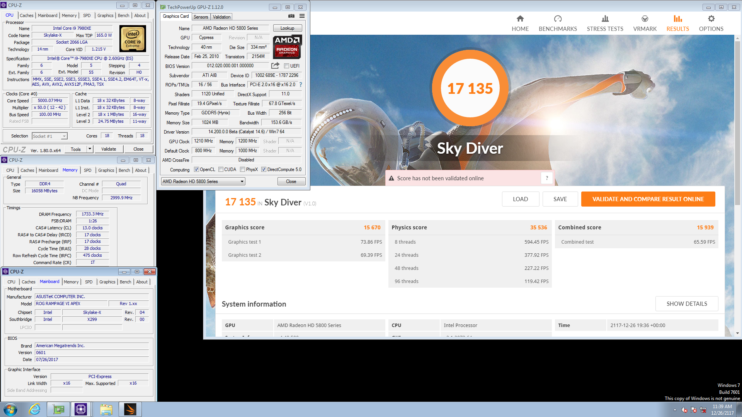Click the AMD Radeon Graphics logo
The image size is (742, 417).
287,47
